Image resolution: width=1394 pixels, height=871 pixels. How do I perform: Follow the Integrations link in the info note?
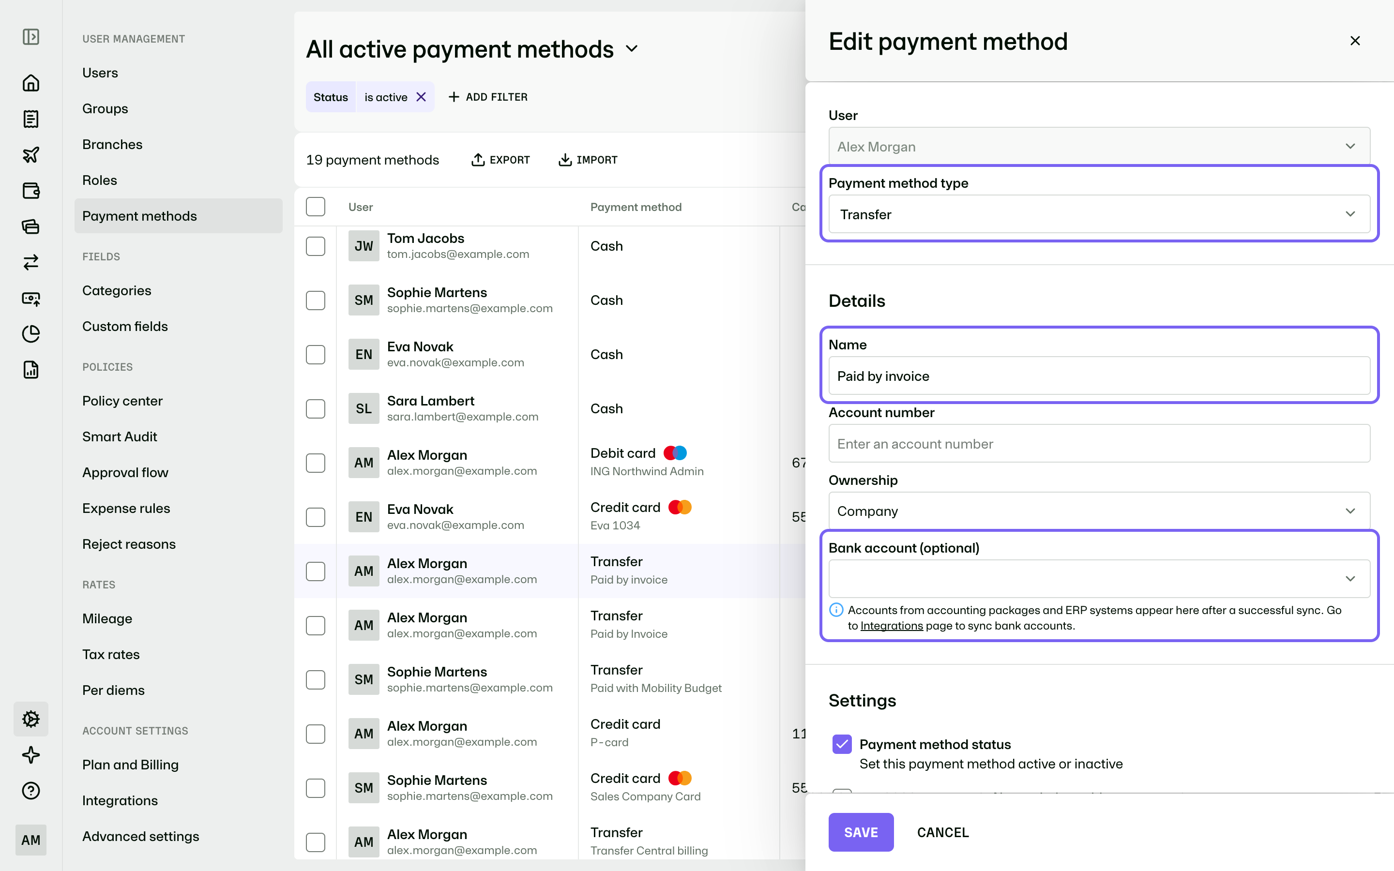click(x=891, y=626)
